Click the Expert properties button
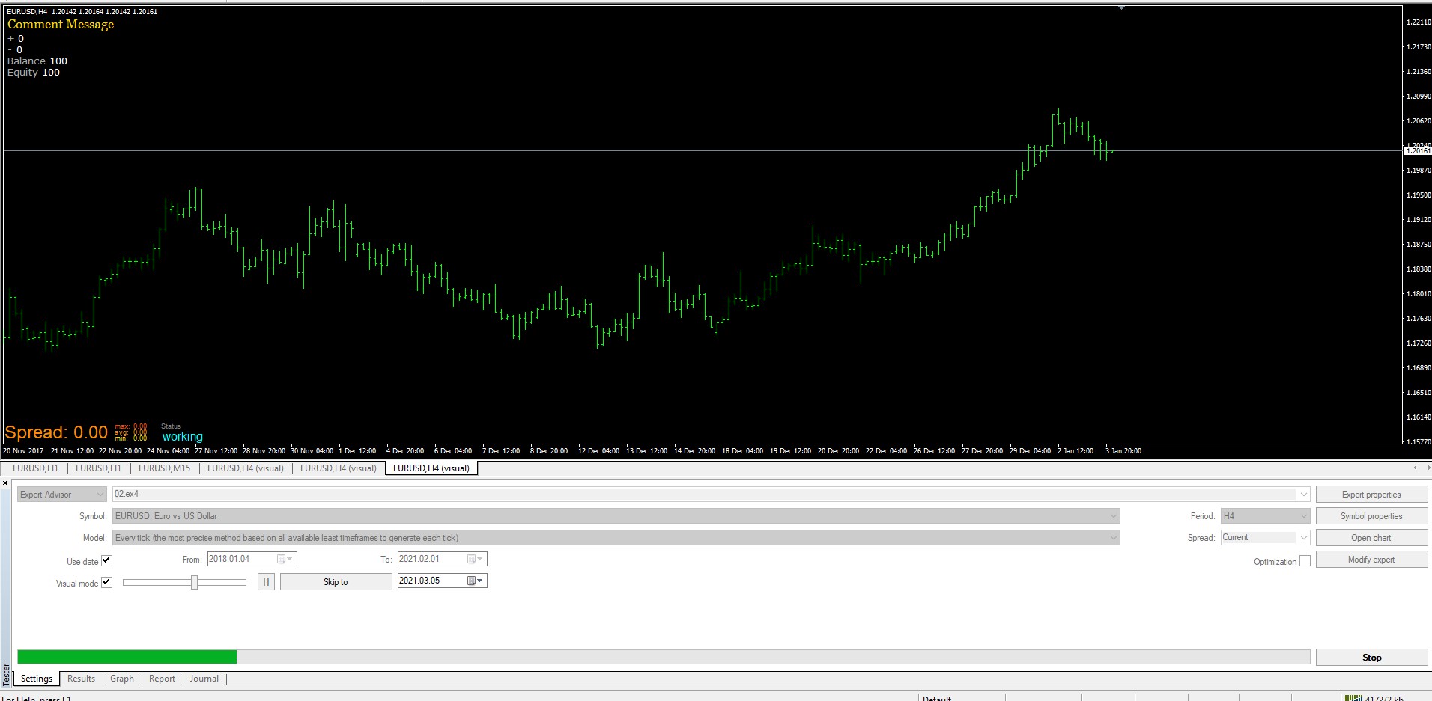 (x=1371, y=495)
